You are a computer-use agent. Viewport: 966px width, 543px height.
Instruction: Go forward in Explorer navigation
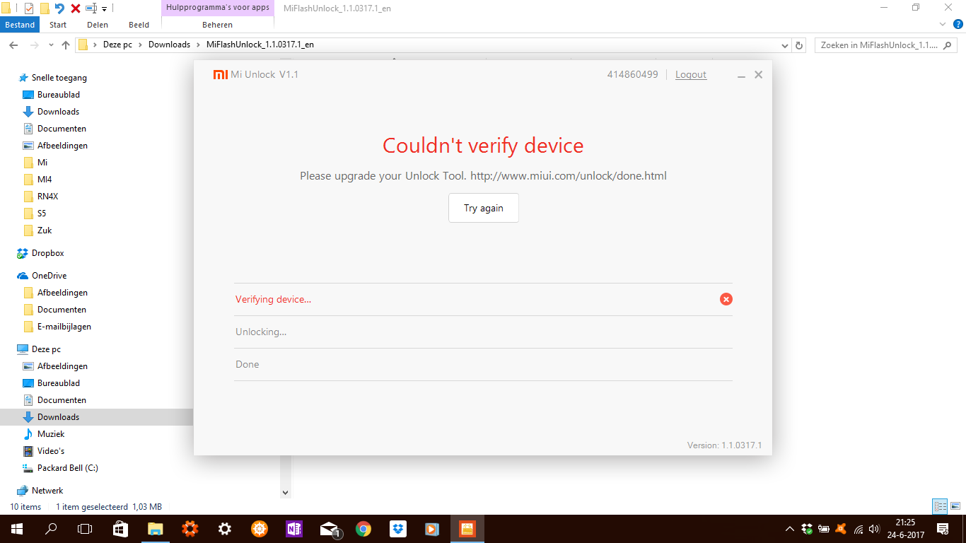point(34,45)
